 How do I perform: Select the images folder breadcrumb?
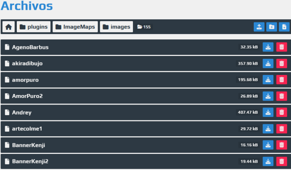[x=116, y=27]
